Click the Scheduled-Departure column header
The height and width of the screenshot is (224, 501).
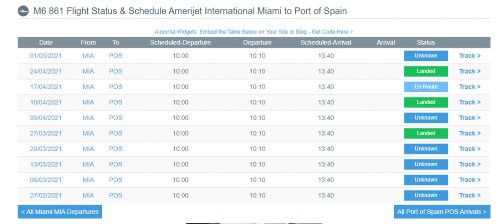[180, 42]
